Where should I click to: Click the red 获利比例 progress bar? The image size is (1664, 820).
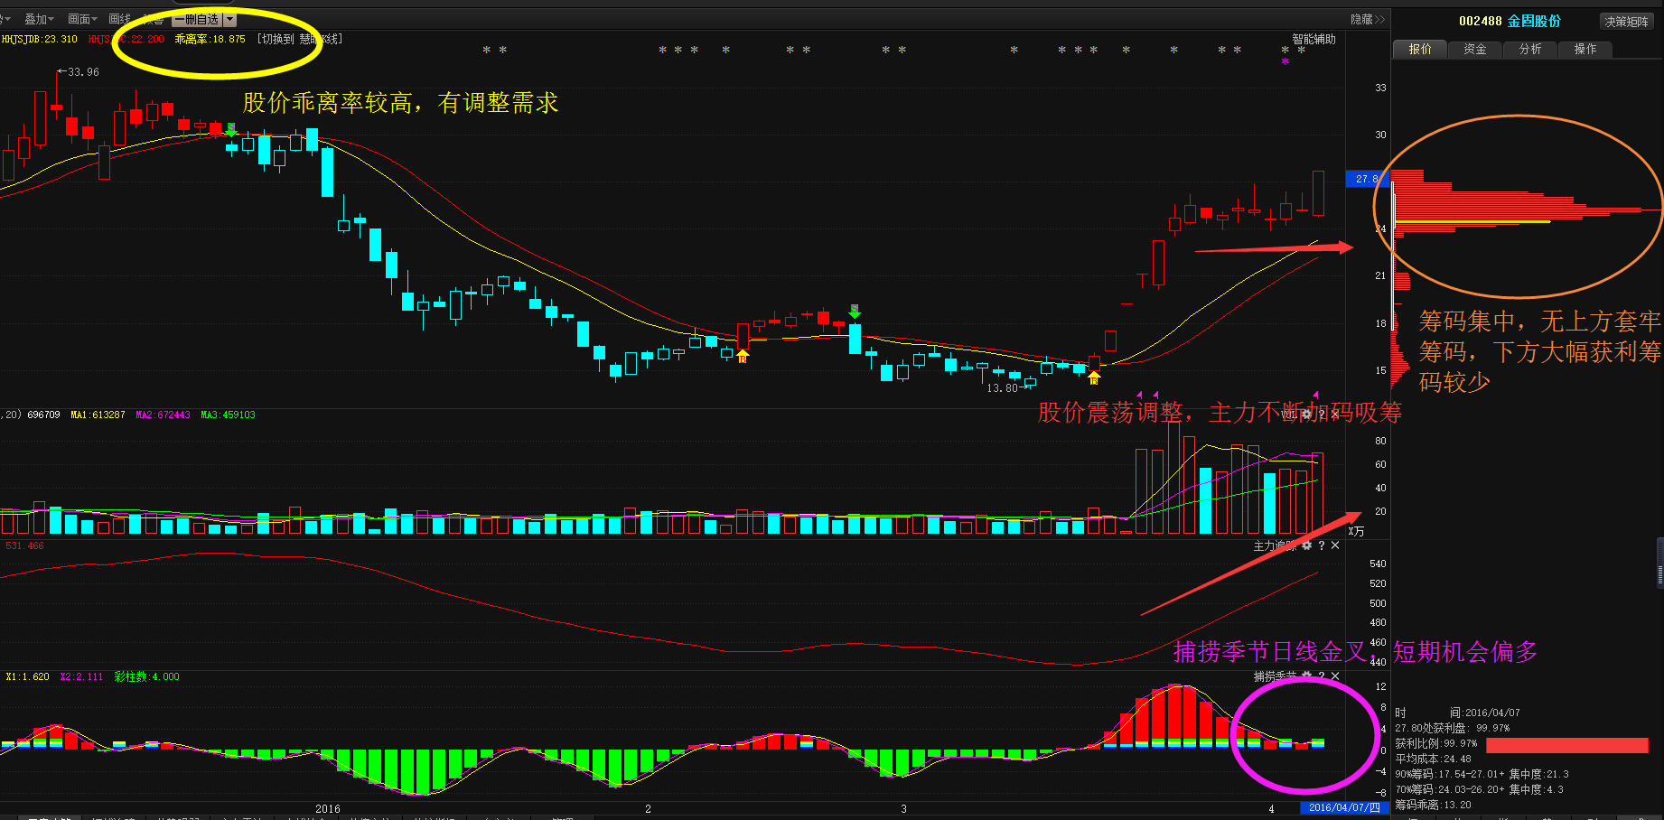pyautogui.click(x=1567, y=745)
